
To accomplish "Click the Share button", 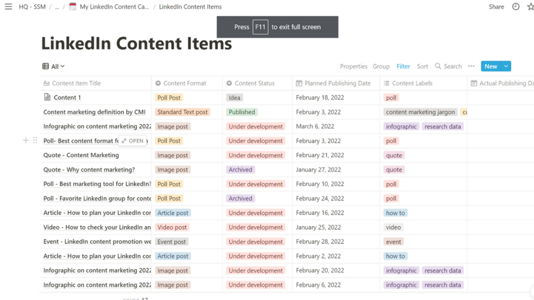I will [496, 7].
